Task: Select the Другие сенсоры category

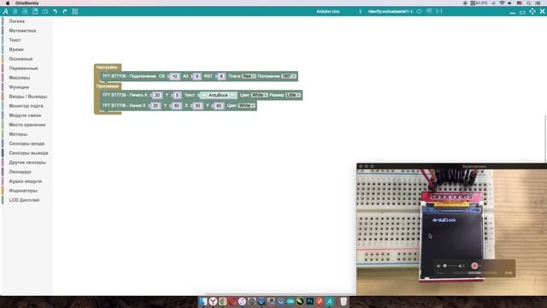Action: [x=27, y=163]
